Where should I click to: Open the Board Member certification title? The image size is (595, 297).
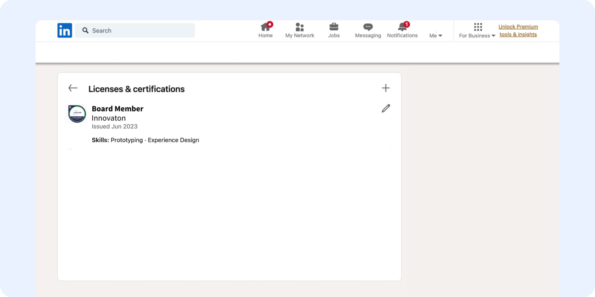[117, 109]
